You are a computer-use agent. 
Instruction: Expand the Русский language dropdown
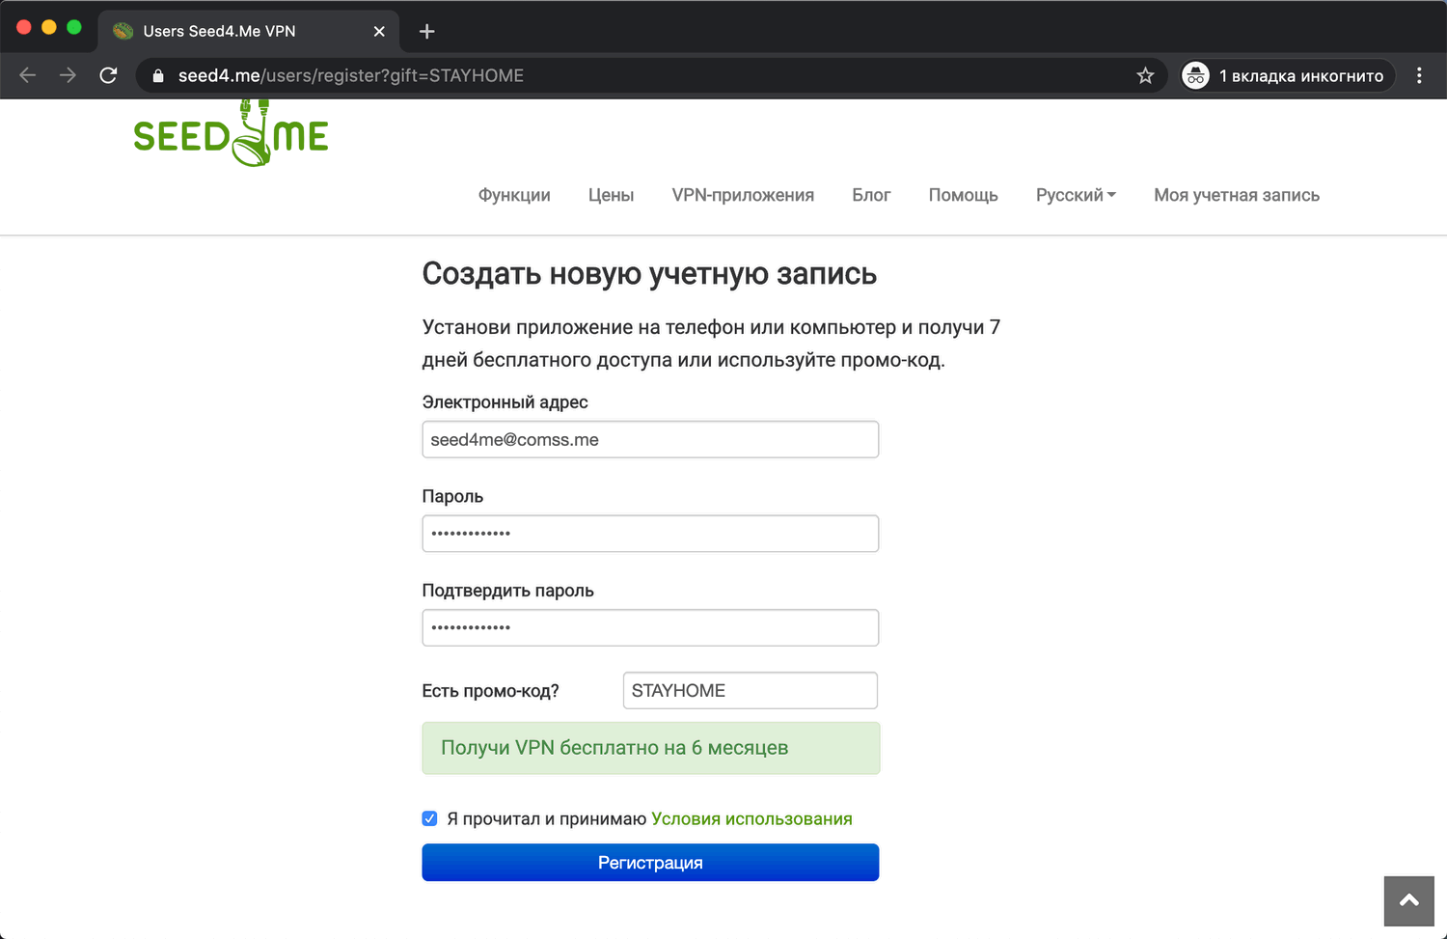click(1076, 195)
